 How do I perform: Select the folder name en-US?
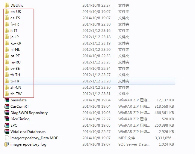(x=16, y=12)
